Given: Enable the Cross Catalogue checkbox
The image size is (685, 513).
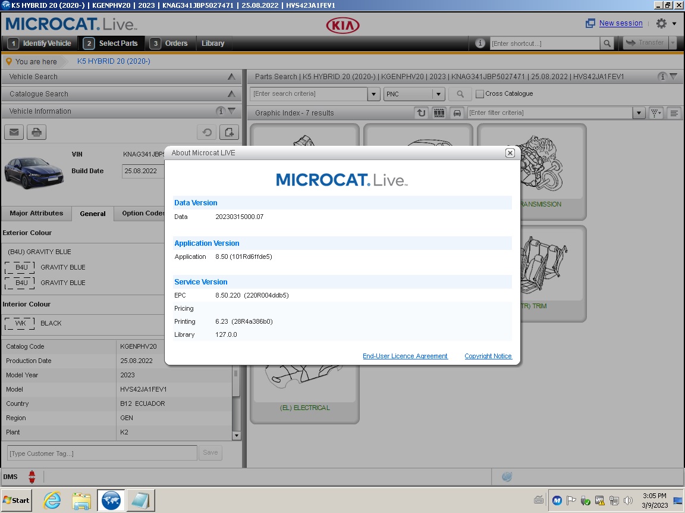Looking at the screenshot, I should pos(480,93).
